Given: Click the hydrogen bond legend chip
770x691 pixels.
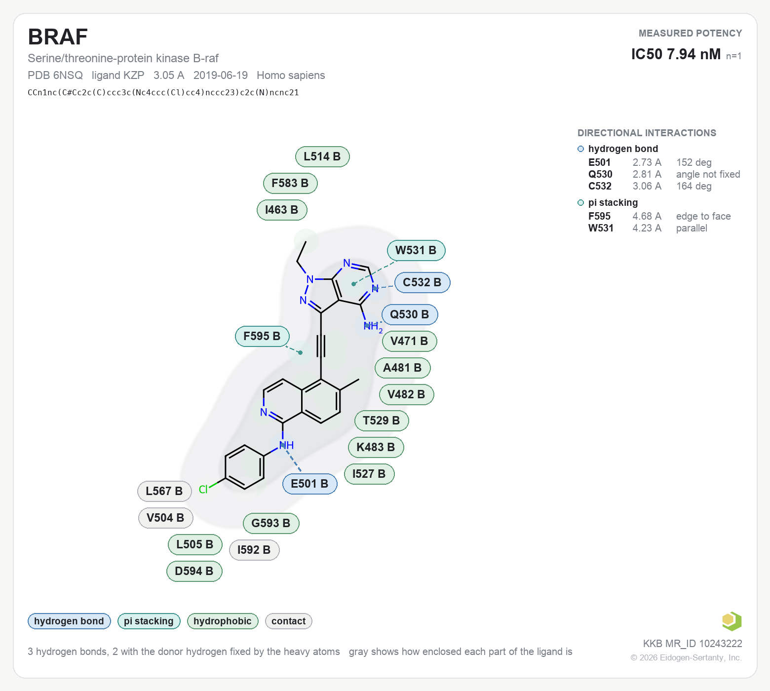Looking at the screenshot, I should [69, 621].
